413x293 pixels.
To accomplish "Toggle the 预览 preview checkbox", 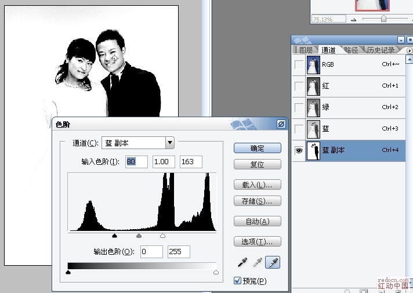I will coord(238,281).
